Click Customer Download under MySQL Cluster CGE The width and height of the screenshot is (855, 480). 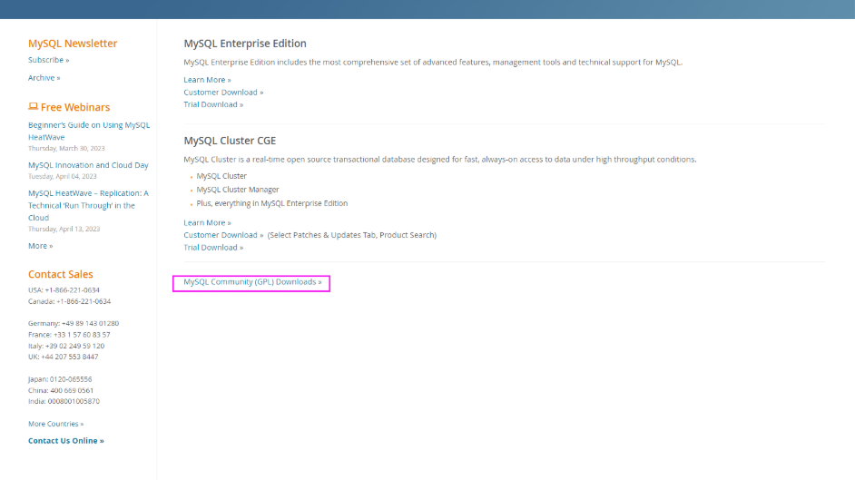pyautogui.click(x=223, y=235)
